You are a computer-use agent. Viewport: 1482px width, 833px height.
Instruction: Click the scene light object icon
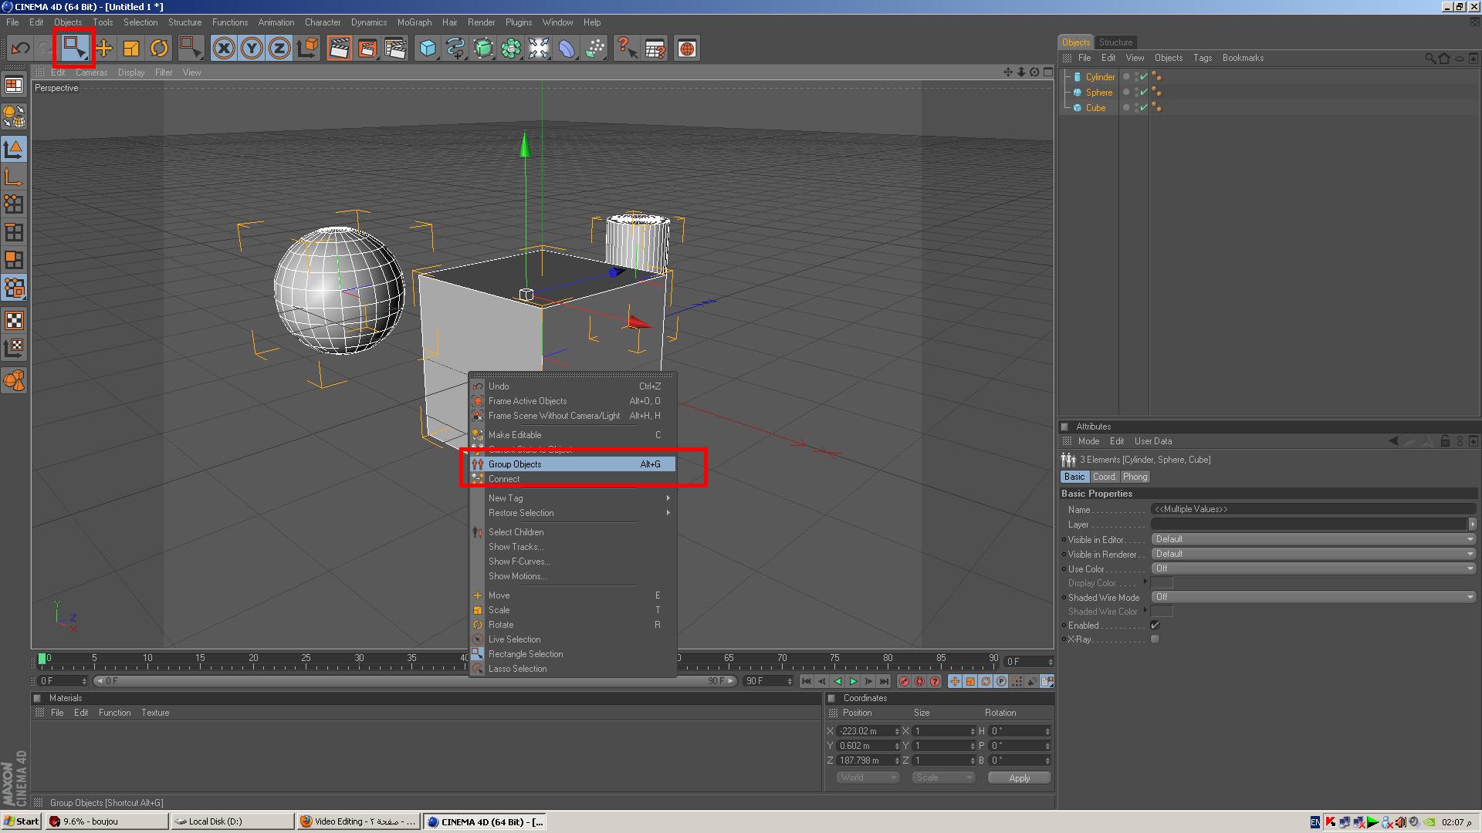(x=539, y=49)
